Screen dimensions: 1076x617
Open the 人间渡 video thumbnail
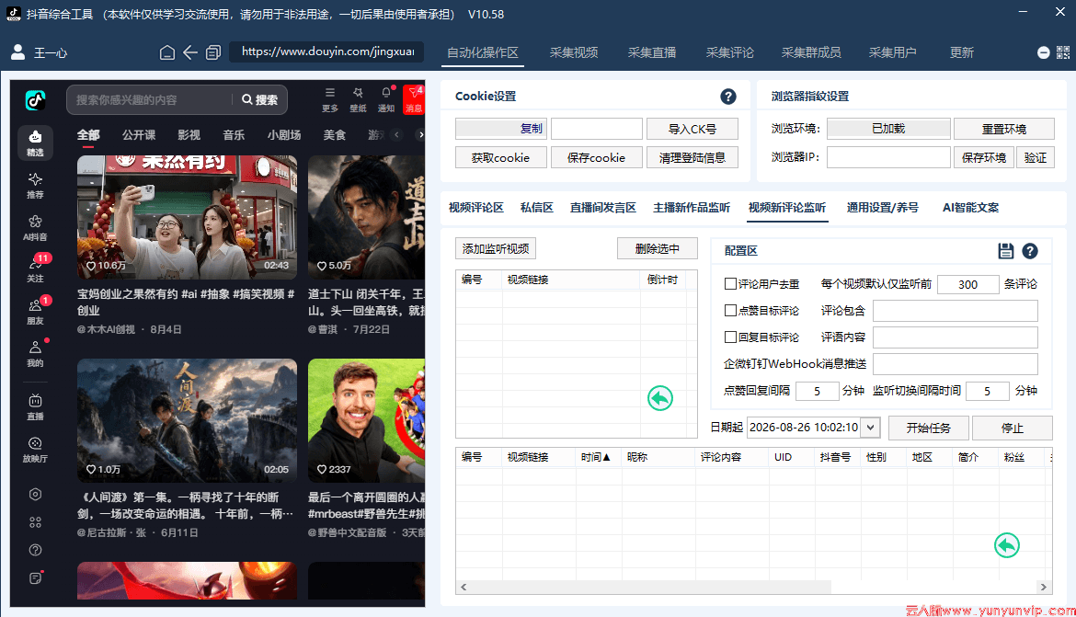[x=187, y=420]
